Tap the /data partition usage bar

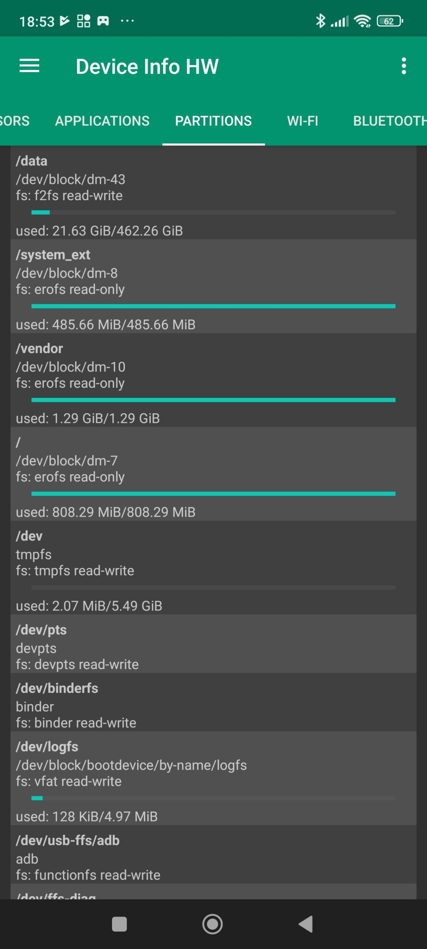coord(213,212)
